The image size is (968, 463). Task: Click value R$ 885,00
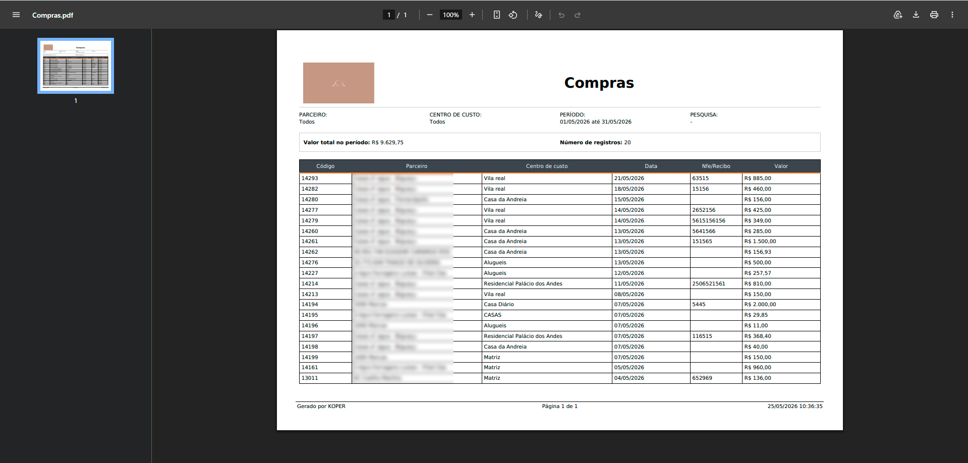758,179
